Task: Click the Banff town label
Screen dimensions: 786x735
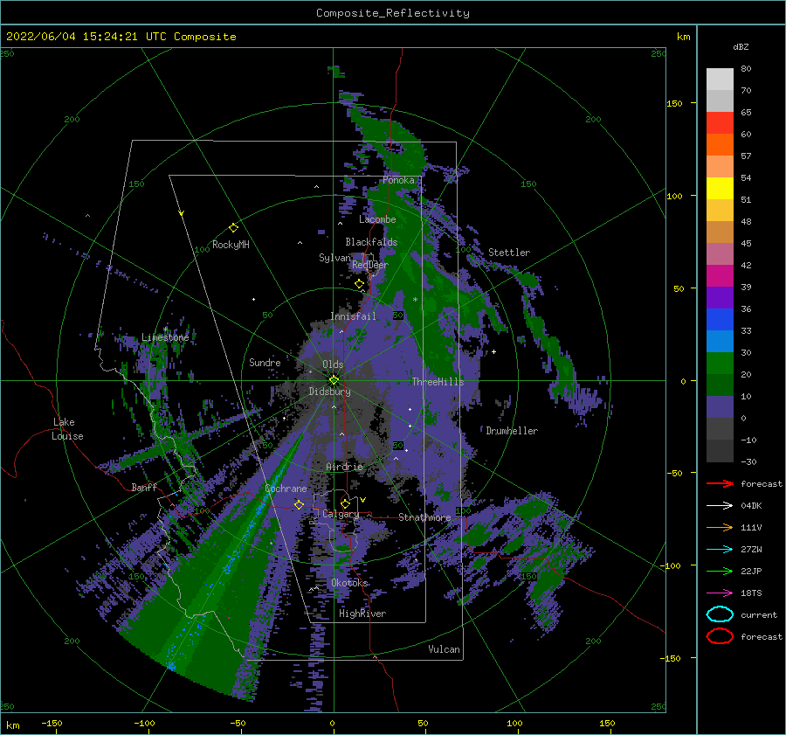Action: pyautogui.click(x=144, y=487)
